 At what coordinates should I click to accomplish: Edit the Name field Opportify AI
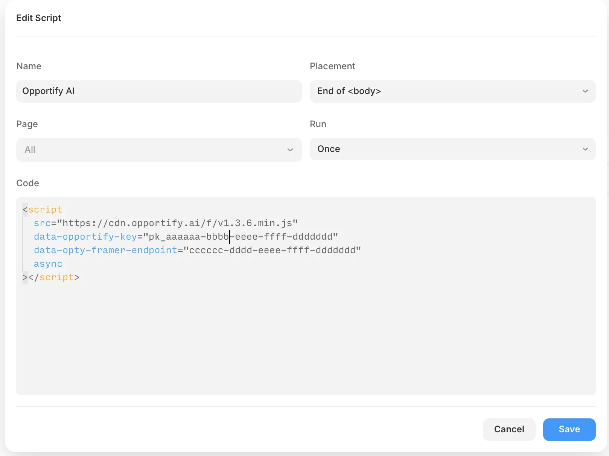[x=159, y=91]
